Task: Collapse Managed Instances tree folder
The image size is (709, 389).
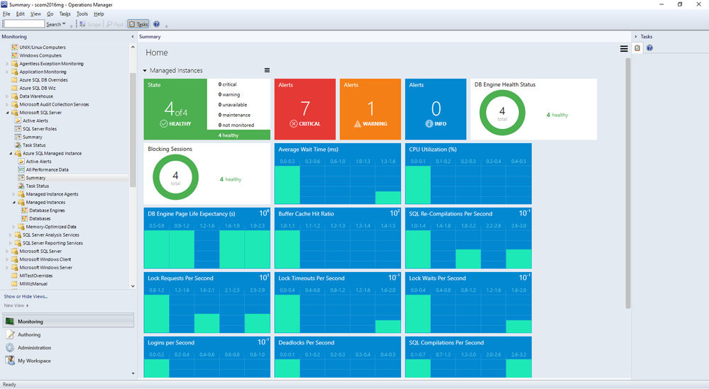Action: (x=13, y=202)
